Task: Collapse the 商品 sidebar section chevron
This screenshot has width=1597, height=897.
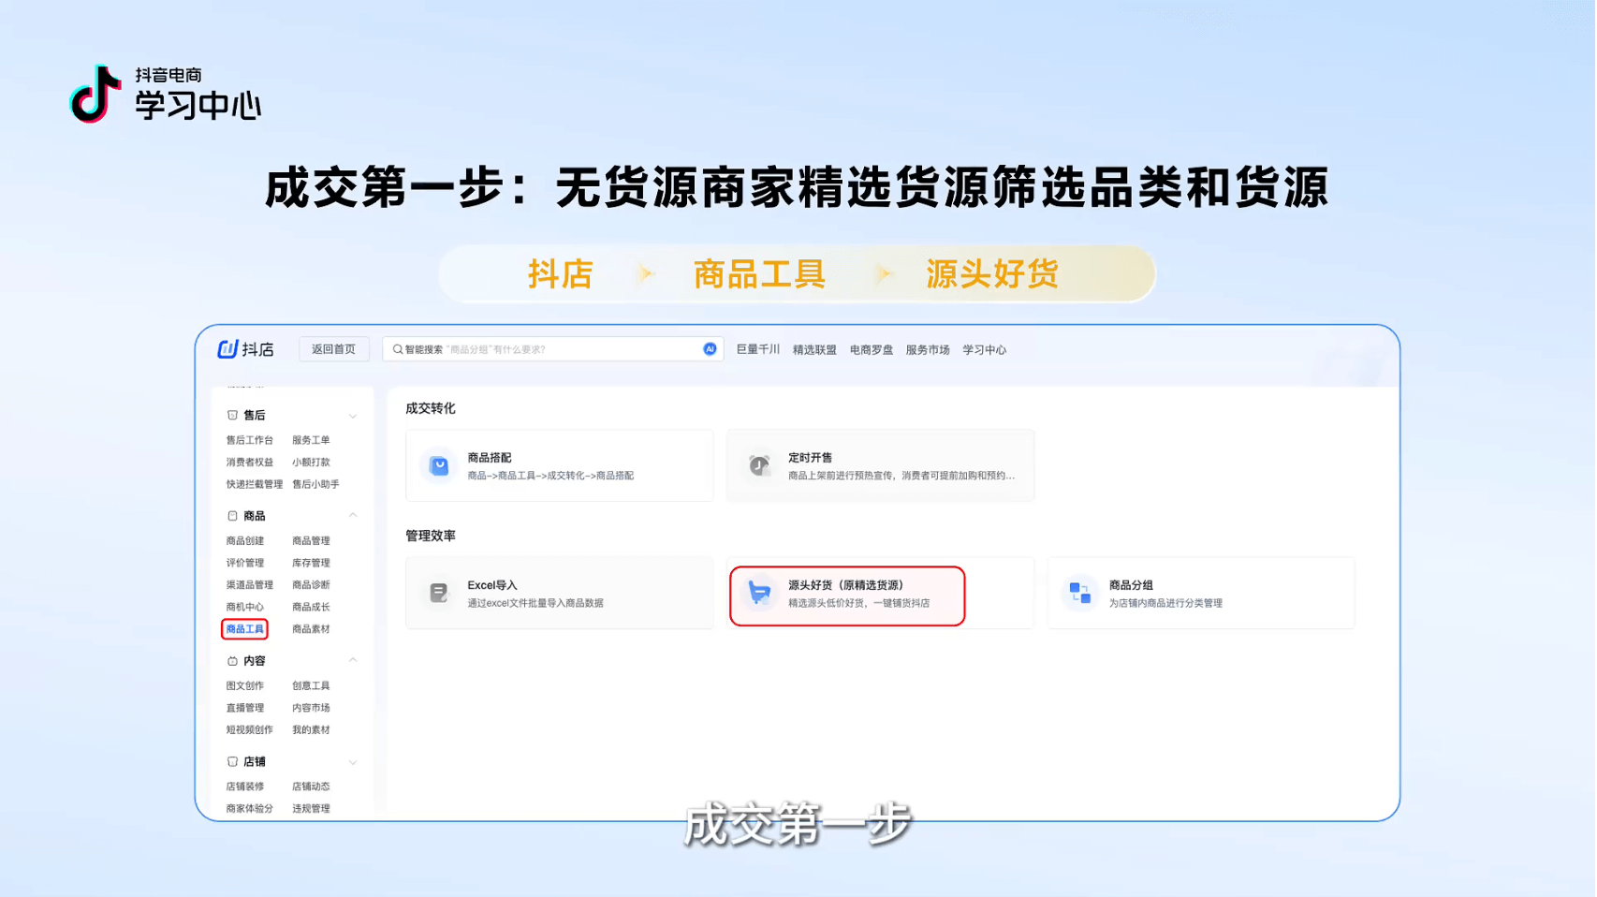Action: tap(353, 516)
